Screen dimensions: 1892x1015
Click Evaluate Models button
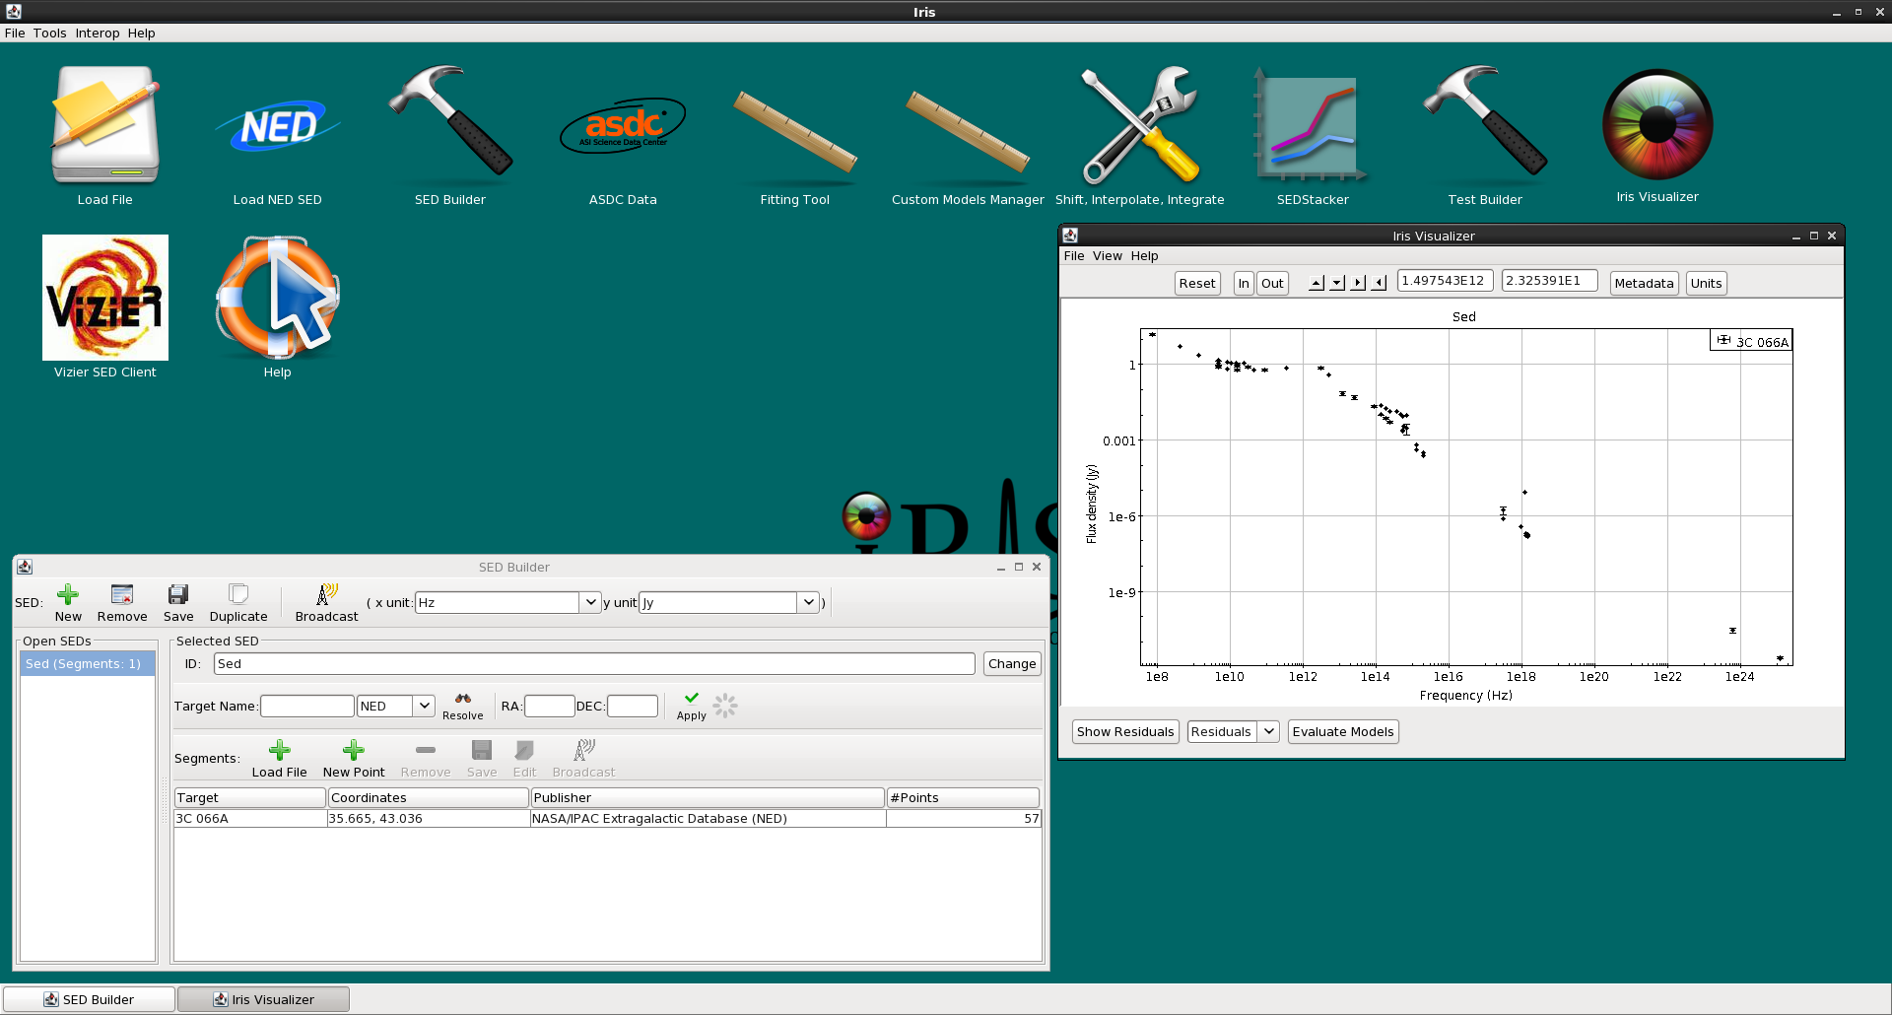[x=1343, y=731]
